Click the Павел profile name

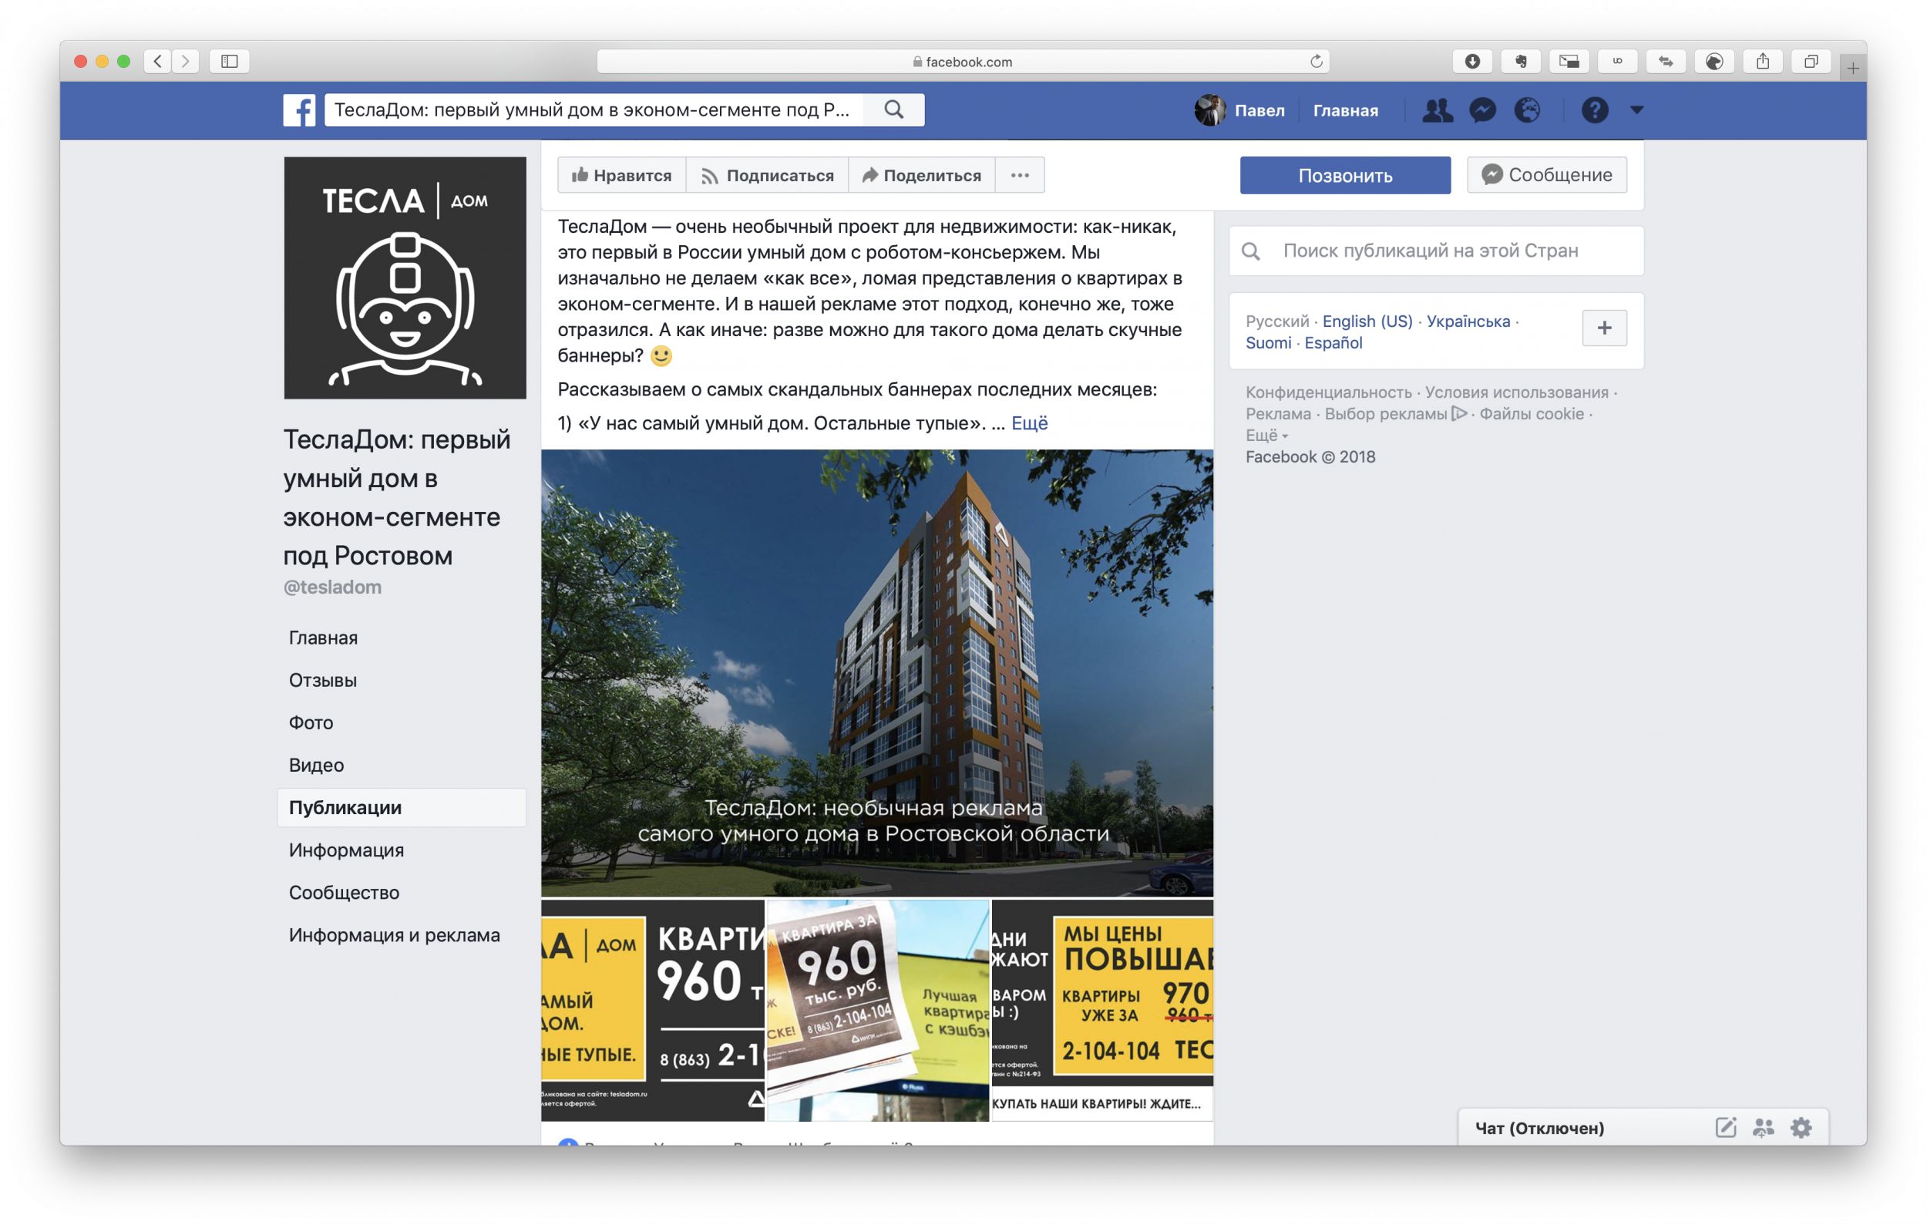click(x=1259, y=110)
